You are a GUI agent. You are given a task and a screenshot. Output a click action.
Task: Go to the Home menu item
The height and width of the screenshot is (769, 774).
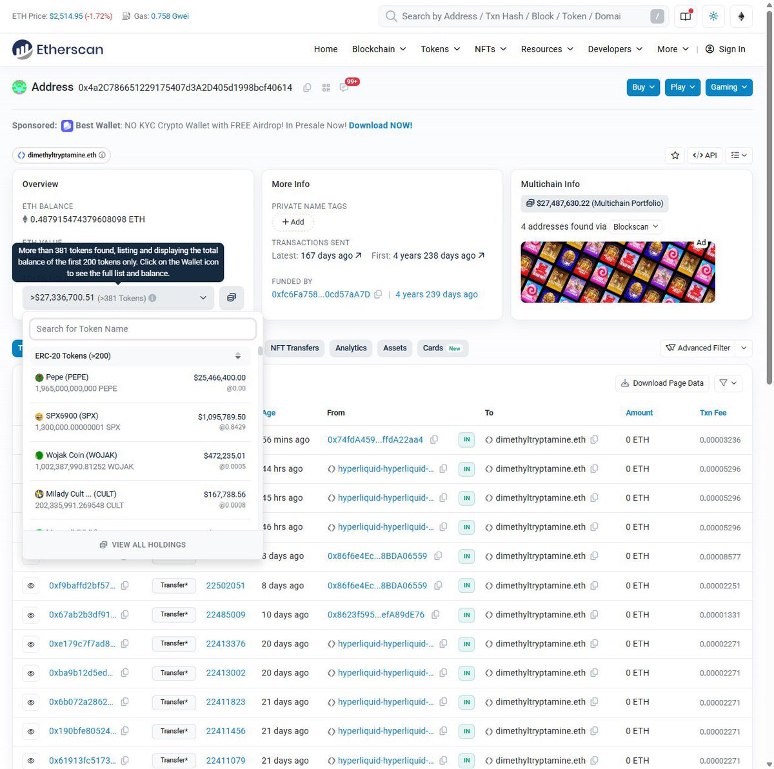326,49
